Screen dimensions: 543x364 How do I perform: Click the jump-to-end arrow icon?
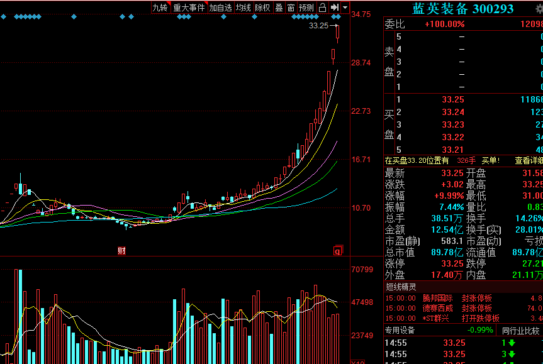click(x=335, y=8)
